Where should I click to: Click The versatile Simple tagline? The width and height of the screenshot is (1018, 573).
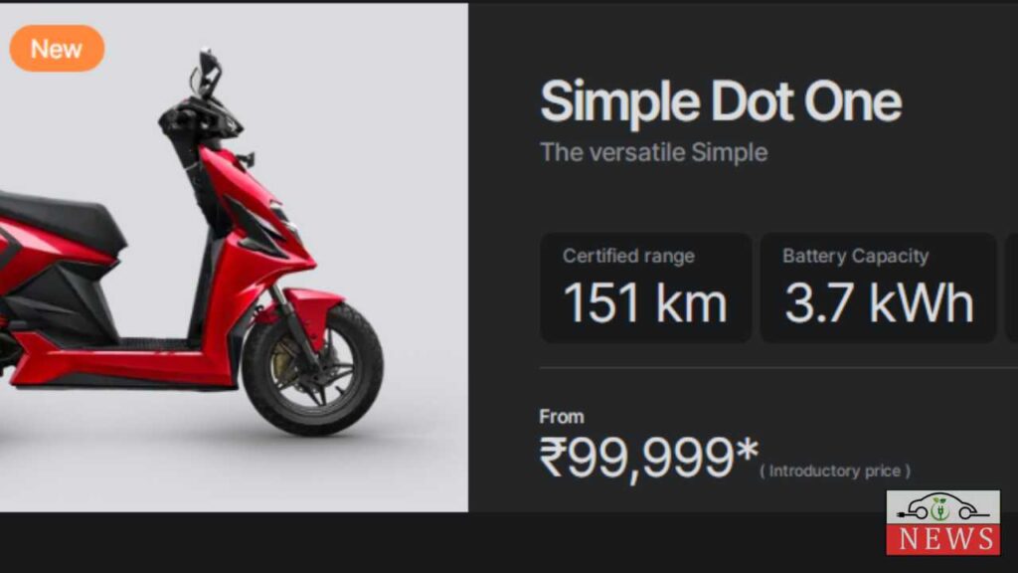pos(654,152)
